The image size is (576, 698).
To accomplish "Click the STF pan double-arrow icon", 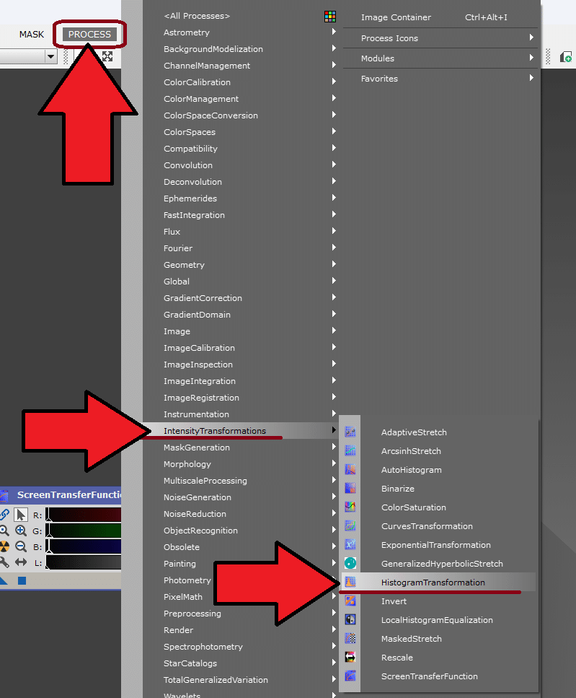I will 20,562.
